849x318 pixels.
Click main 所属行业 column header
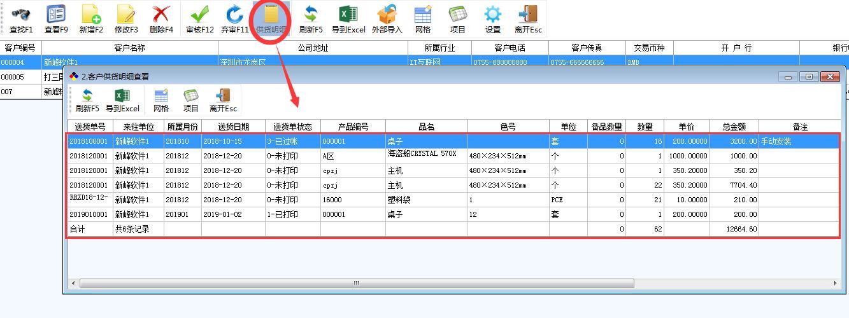(x=439, y=48)
